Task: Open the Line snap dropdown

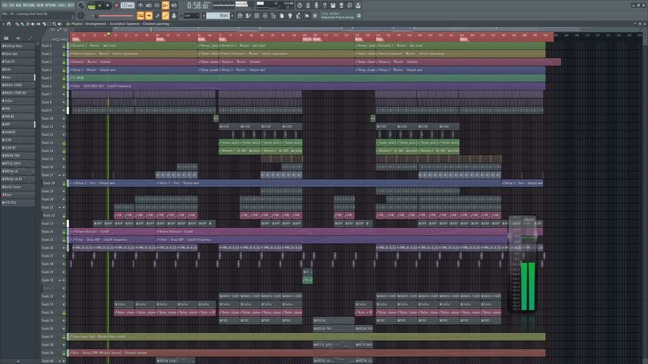Action: coord(191,15)
